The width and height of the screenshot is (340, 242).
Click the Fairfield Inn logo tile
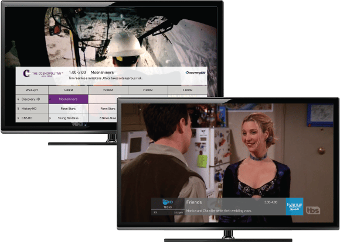click(294, 206)
